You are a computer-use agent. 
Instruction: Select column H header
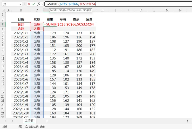click(102, 10)
